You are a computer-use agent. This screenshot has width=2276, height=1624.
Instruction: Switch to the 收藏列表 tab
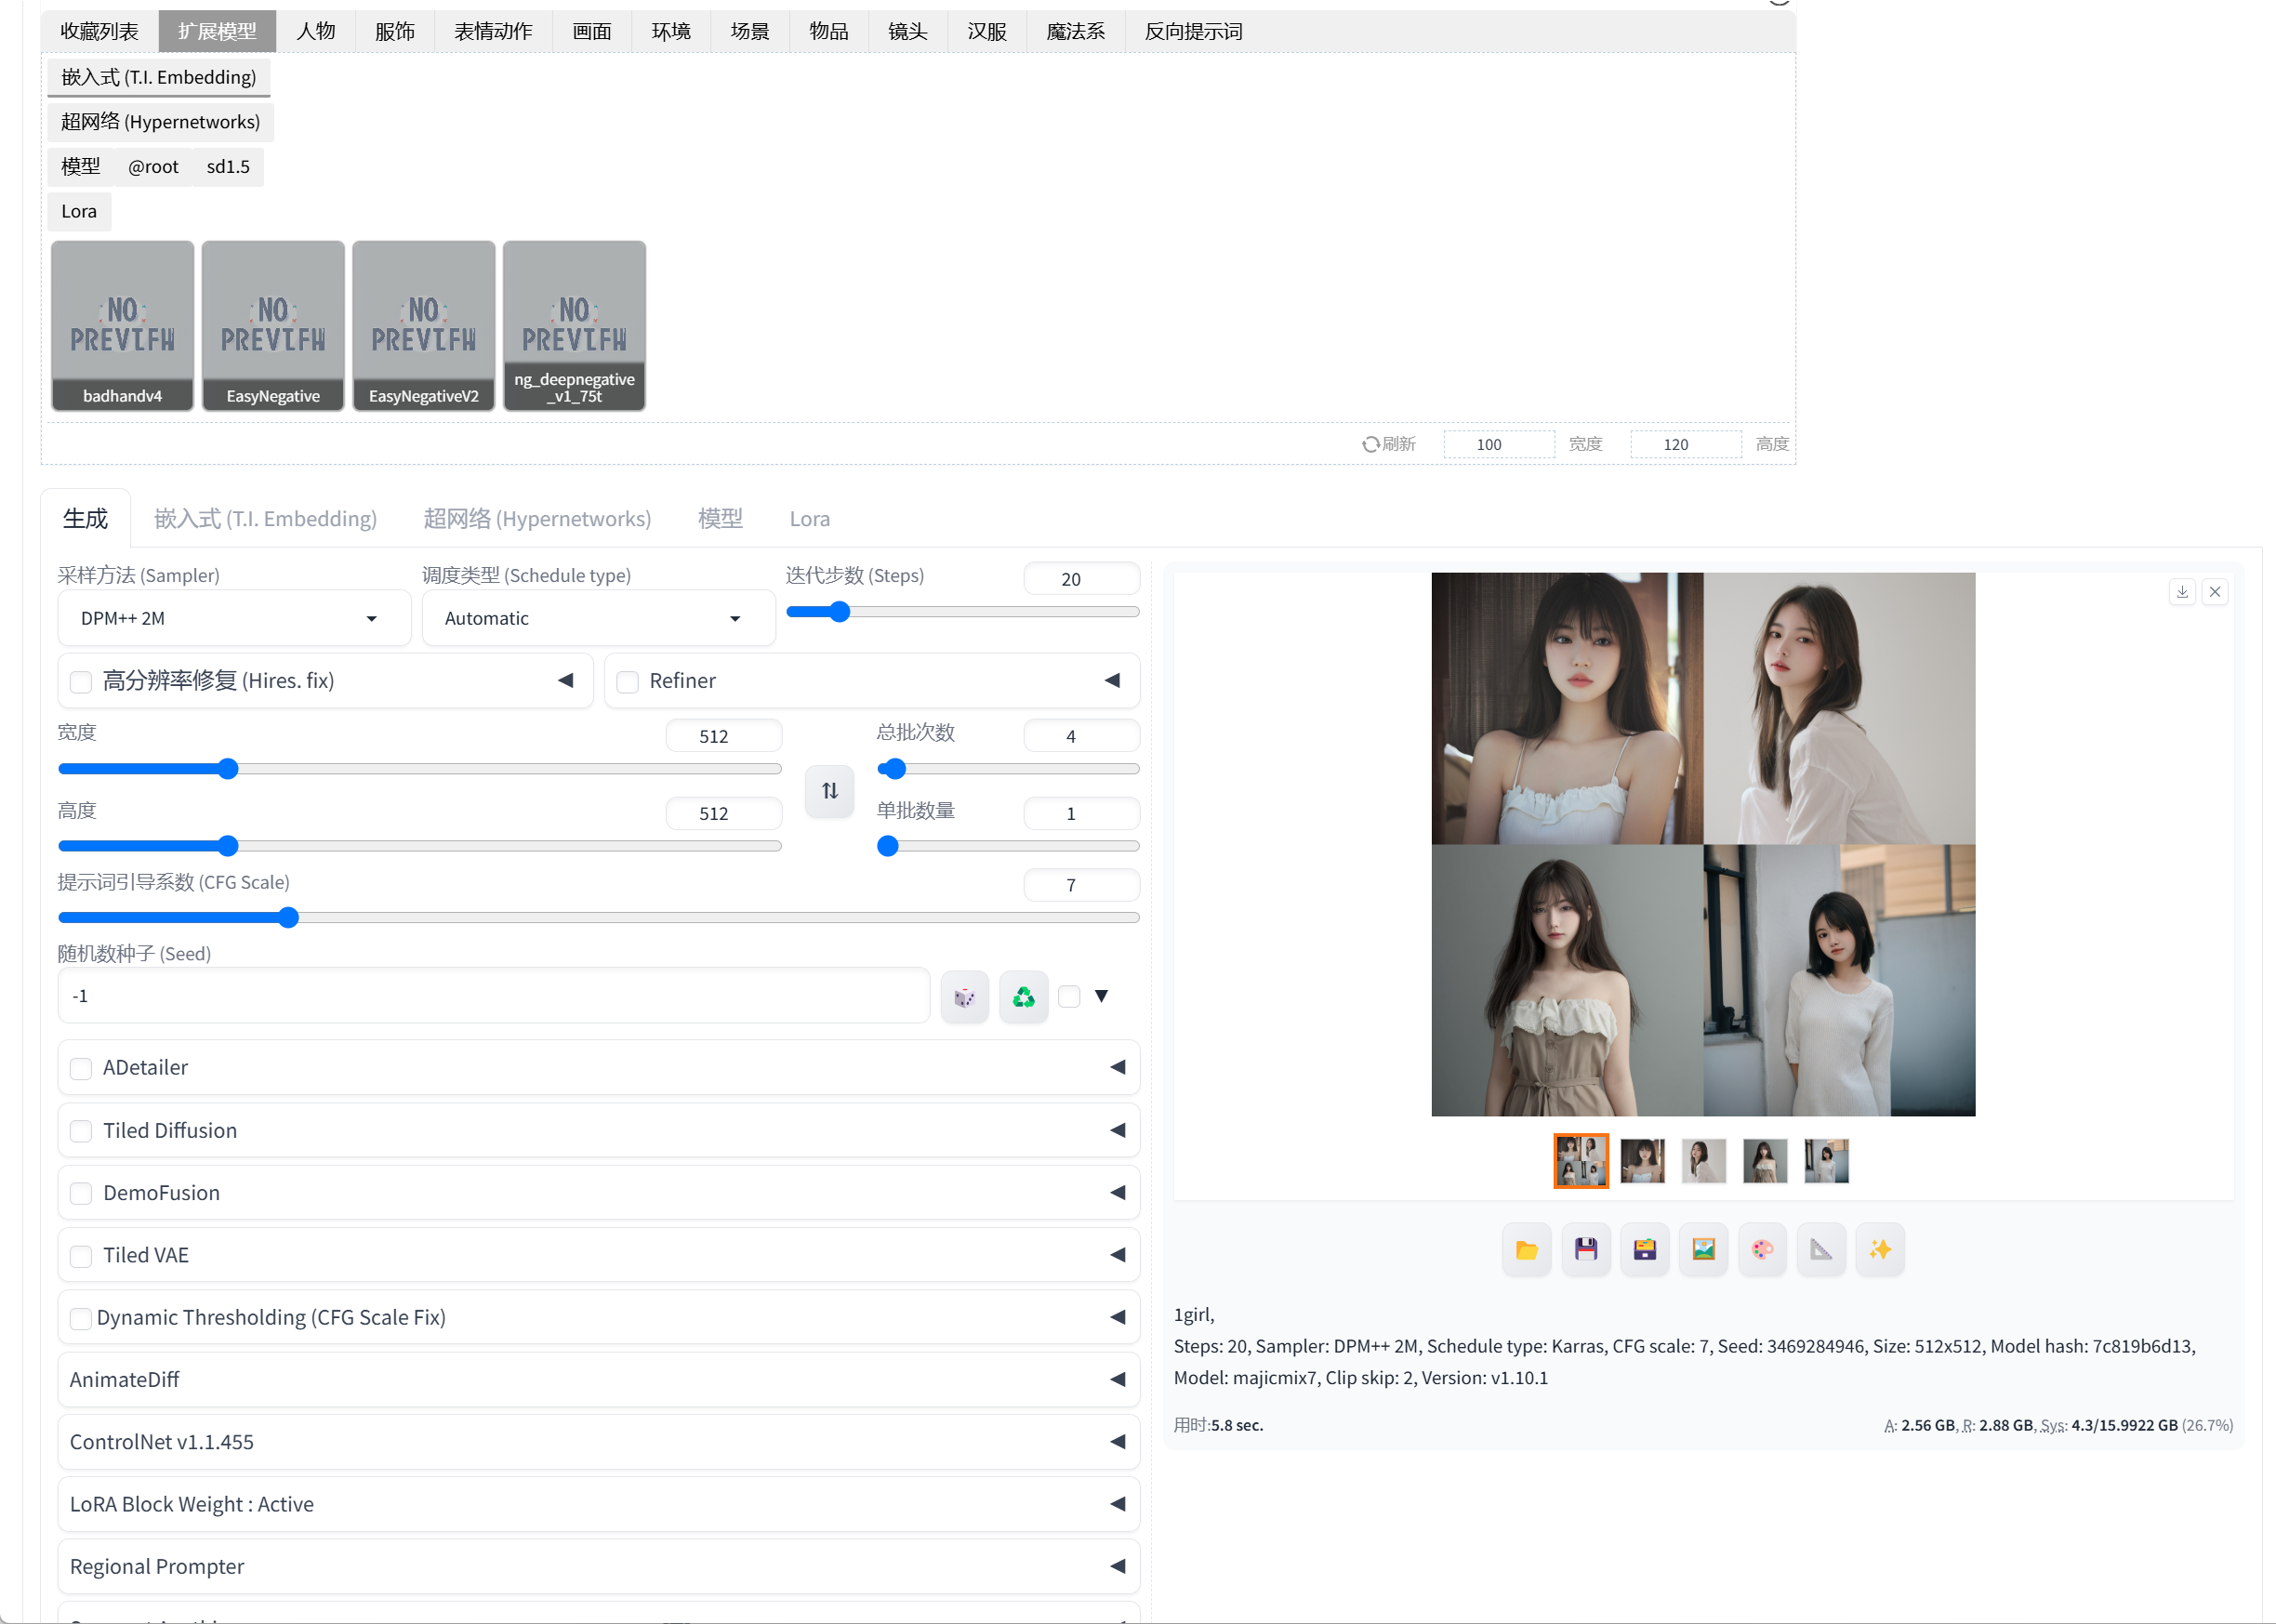click(x=99, y=31)
